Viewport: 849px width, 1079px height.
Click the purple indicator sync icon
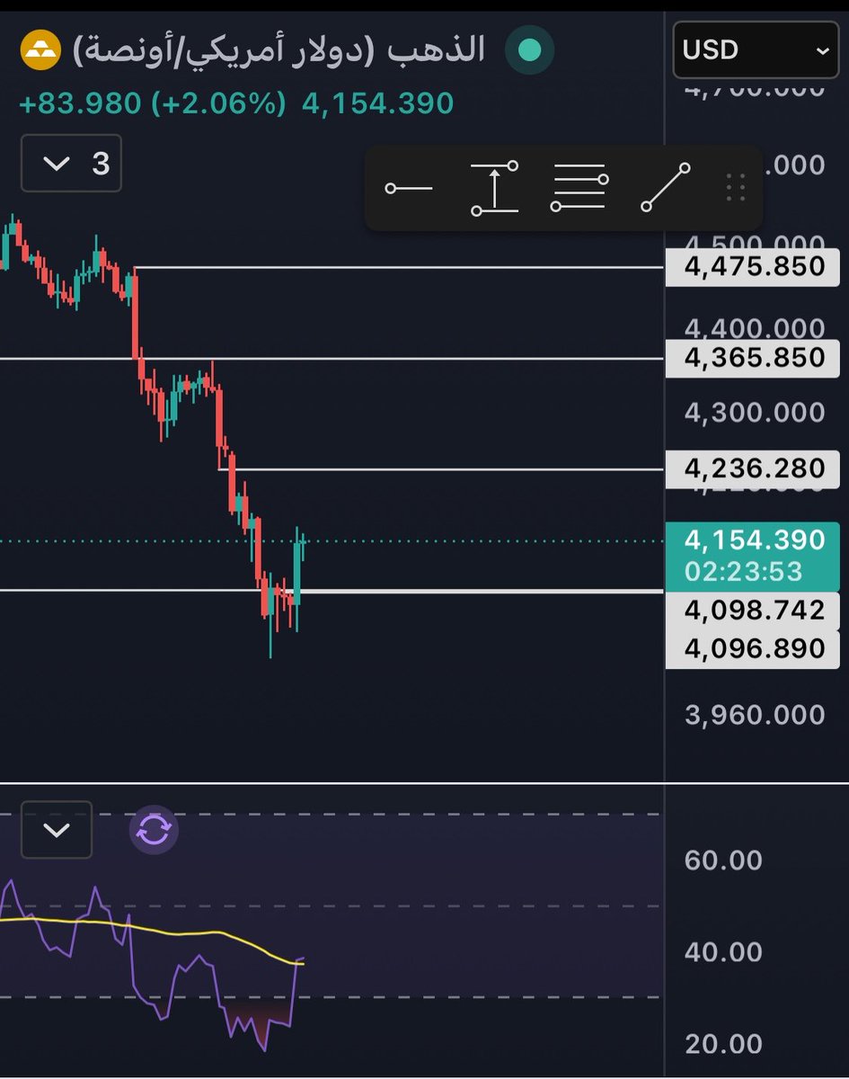click(154, 829)
